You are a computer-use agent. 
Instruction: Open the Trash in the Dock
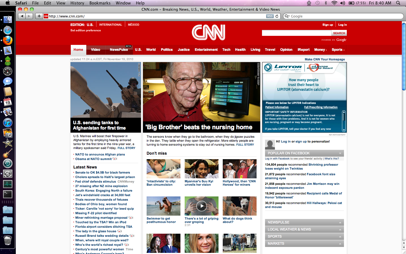[8, 240]
